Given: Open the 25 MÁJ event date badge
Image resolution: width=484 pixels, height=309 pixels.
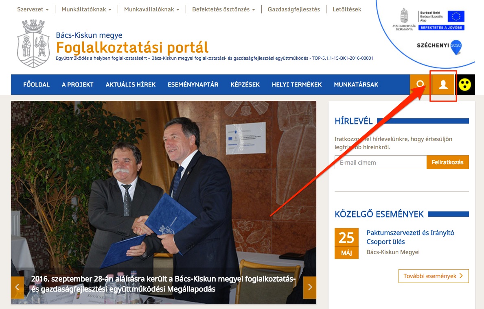Looking at the screenshot, I should pos(346,243).
